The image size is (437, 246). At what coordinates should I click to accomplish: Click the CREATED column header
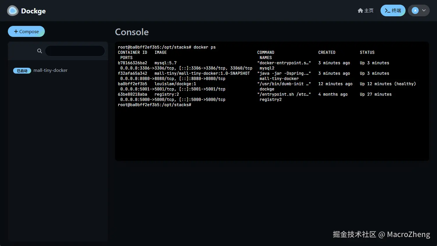[x=327, y=52]
